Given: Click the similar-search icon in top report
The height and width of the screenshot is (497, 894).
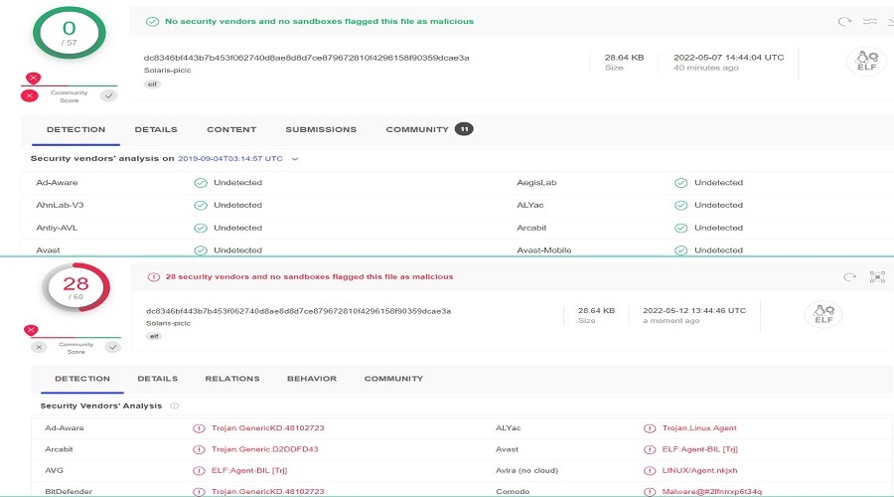Looking at the screenshot, I should [x=868, y=21].
